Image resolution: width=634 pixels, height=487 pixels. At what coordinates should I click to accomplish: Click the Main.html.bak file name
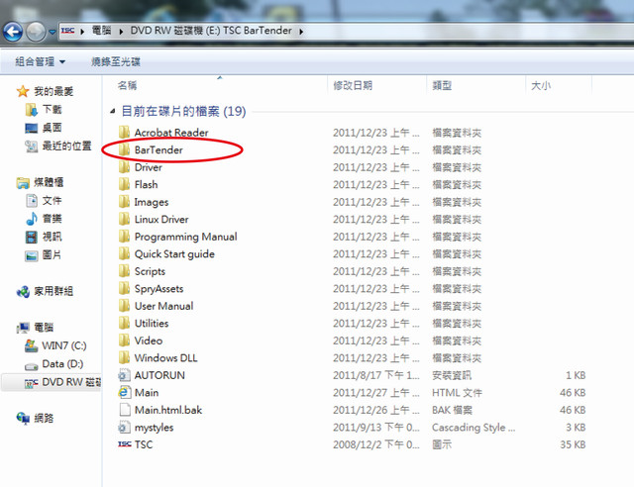click(x=168, y=410)
